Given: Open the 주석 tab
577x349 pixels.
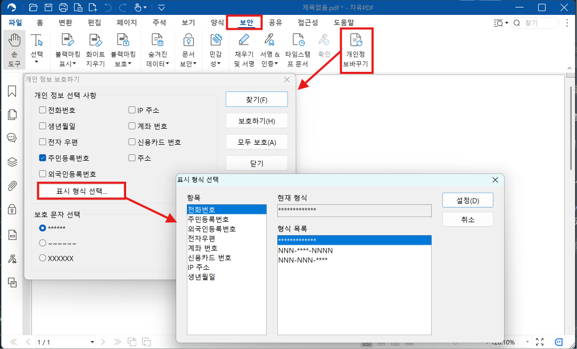Looking at the screenshot, I should coord(159,23).
